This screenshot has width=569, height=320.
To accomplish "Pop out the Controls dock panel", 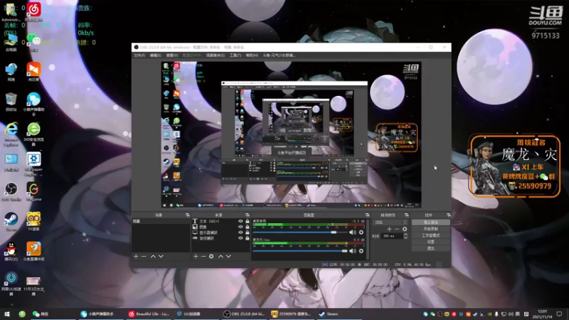I will (449, 215).
